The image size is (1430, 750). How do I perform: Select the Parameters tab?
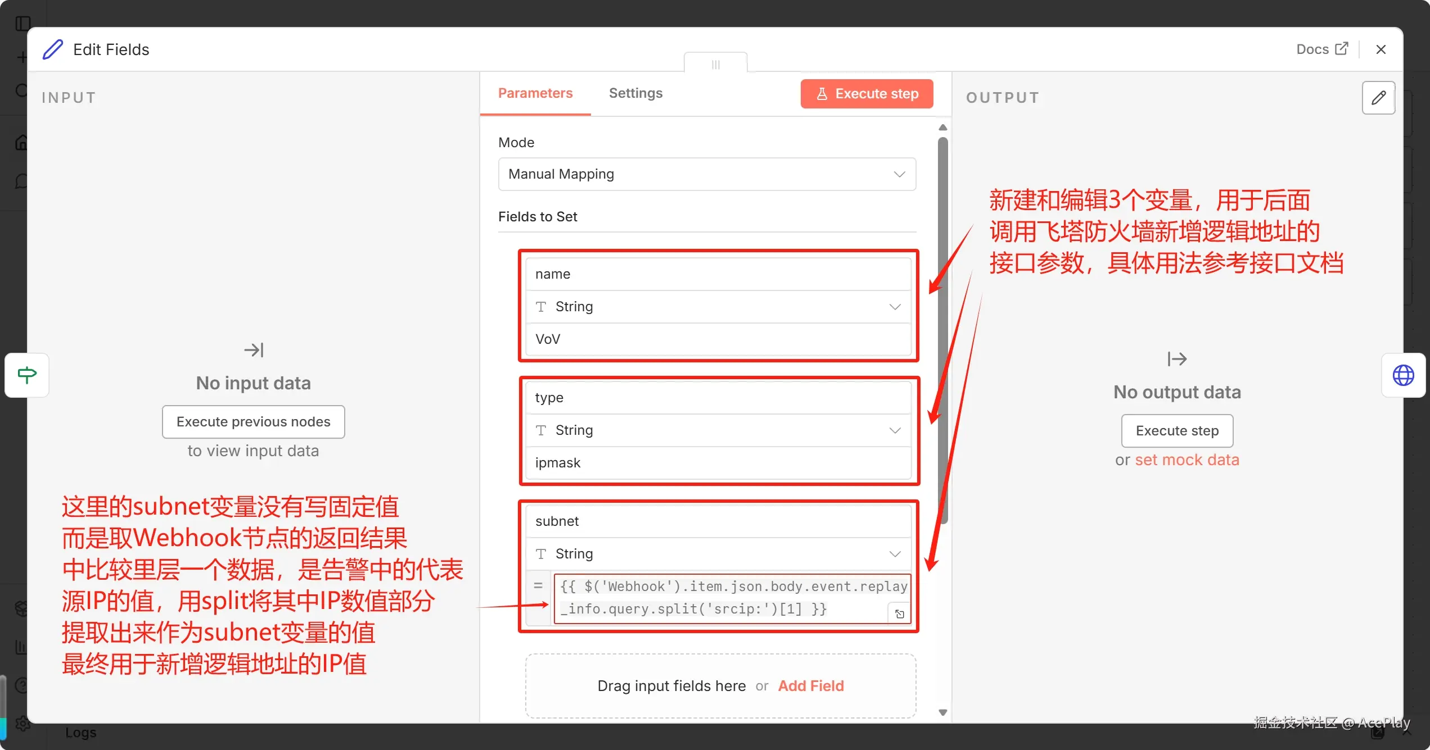pyautogui.click(x=535, y=93)
